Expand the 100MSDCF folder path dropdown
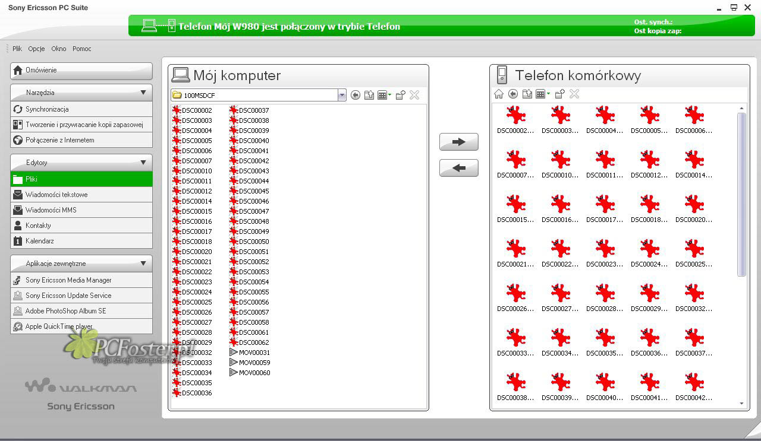The image size is (761, 441). tap(342, 95)
